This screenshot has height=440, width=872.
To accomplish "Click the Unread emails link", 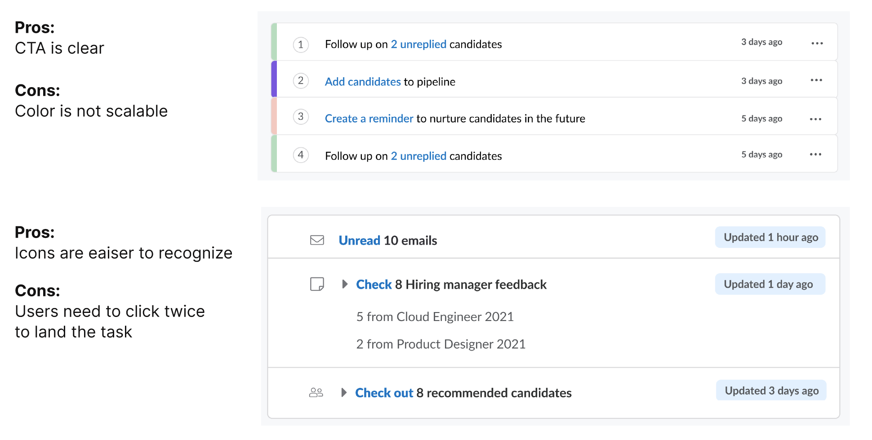I will 359,241.
